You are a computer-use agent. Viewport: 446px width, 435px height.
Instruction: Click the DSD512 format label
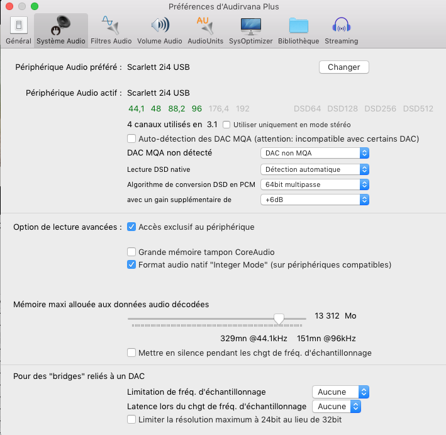(x=418, y=109)
